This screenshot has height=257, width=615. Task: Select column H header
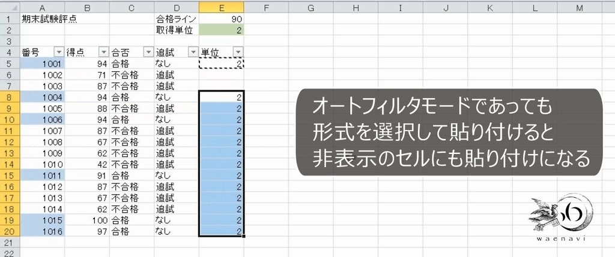356,7
